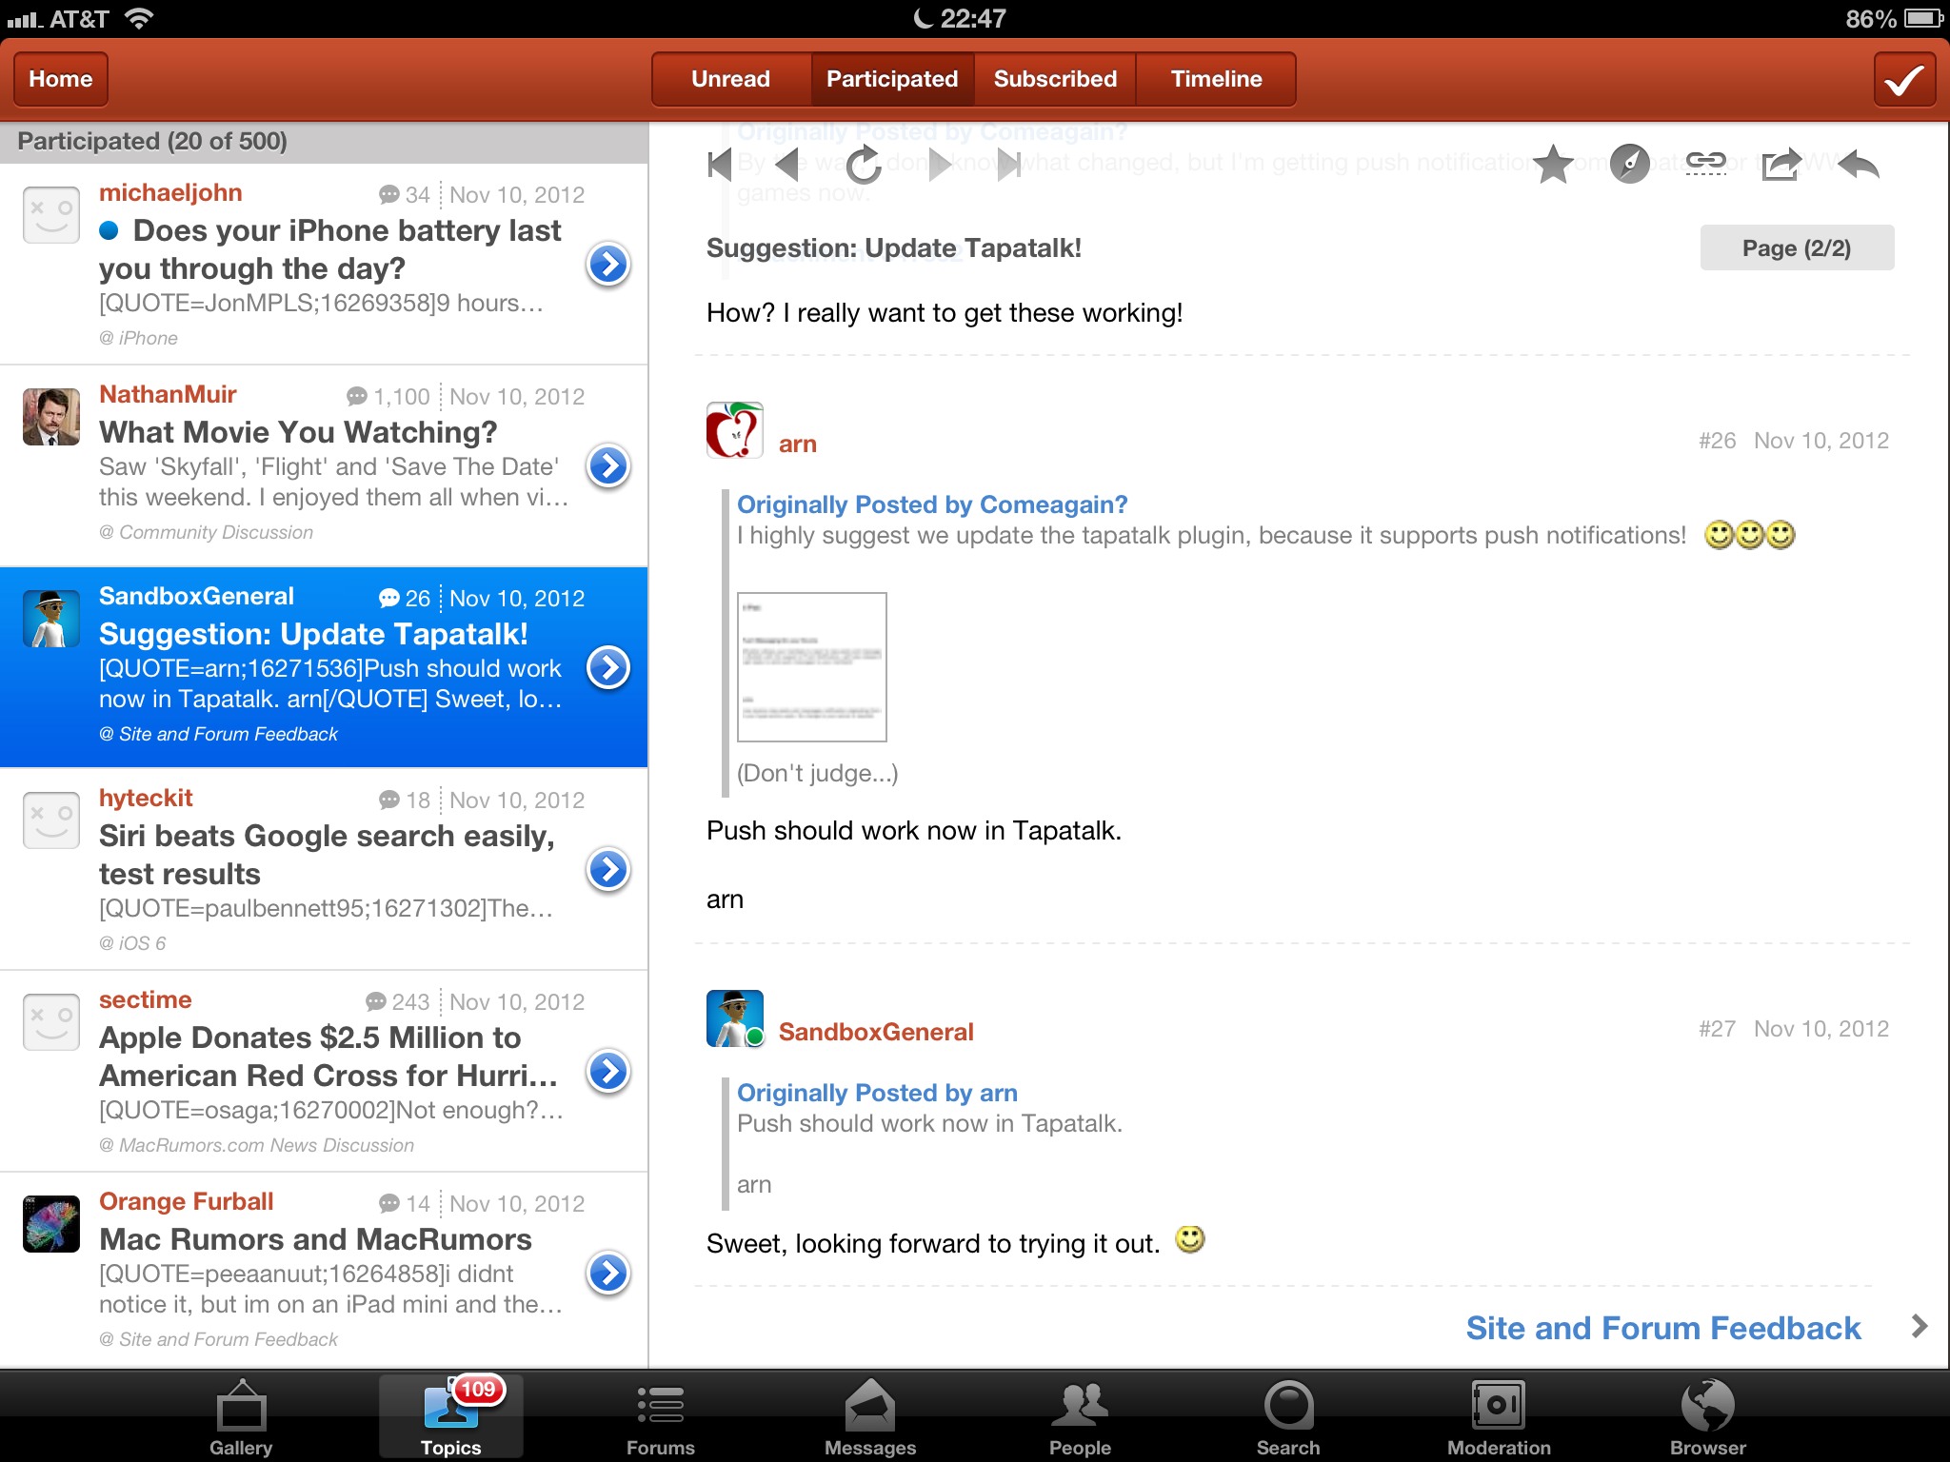Open the attached image thumbnail in arn's post
This screenshot has height=1462, width=1950.
coord(811,666)
